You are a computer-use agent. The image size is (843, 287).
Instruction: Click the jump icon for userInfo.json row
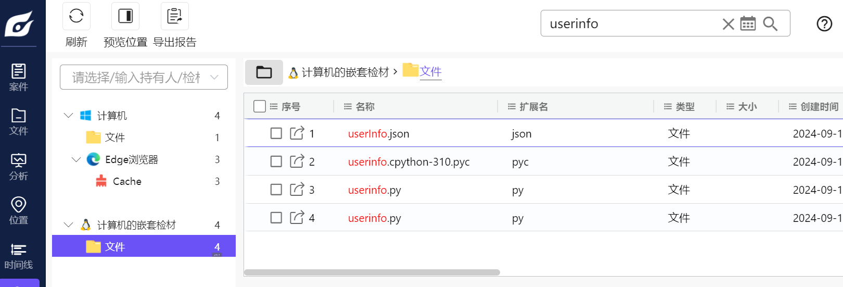pyautogui.click(x=297, y=133)
